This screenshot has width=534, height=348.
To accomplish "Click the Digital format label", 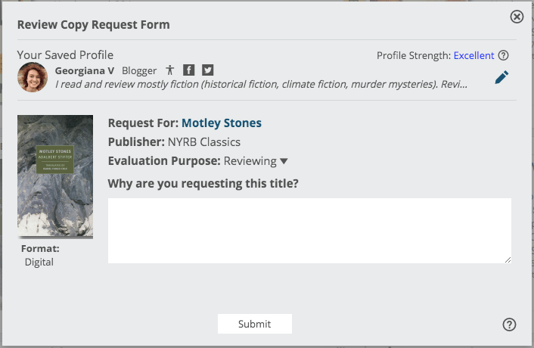I will (x=39, y=262).
